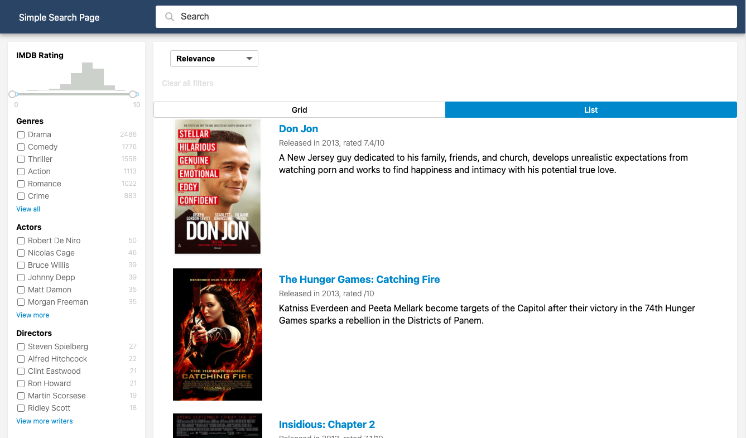
Task: Click View more actors link
Action: click(33, 315)
